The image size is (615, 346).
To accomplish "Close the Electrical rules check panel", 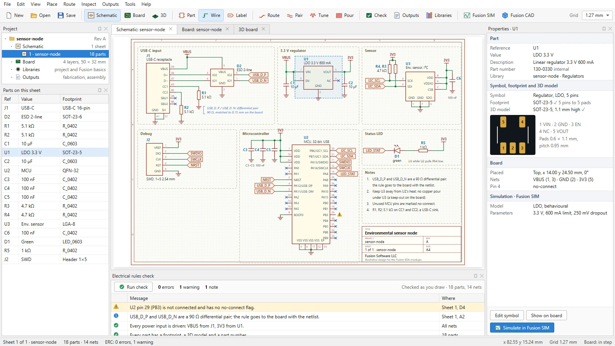I will (x=482, y=276).
